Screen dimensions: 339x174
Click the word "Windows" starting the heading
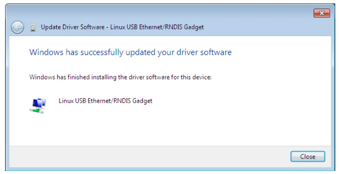pos(42,53)
